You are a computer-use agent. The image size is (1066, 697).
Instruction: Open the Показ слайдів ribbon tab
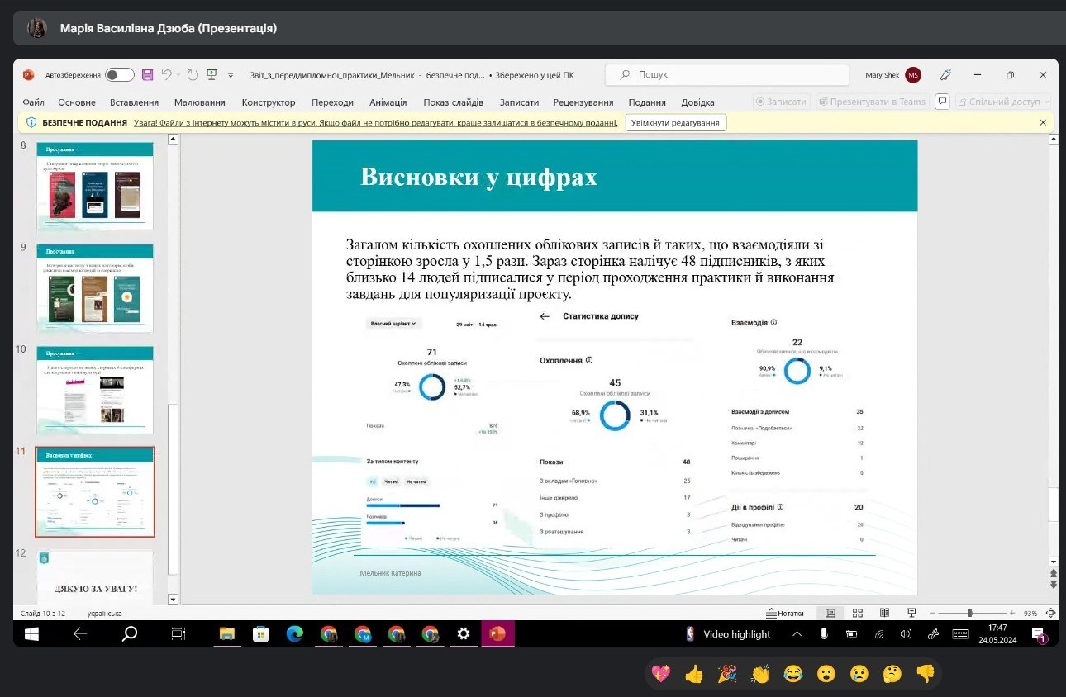[453, 102]
